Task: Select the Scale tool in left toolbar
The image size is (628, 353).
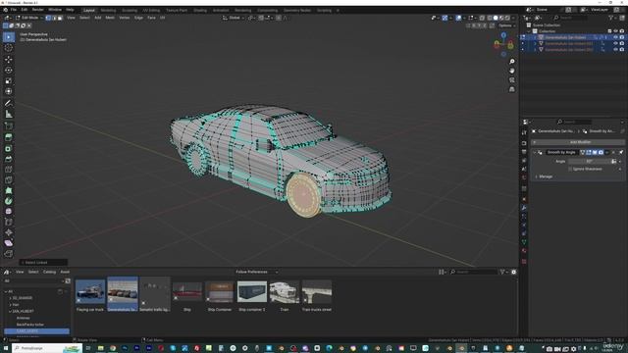Action: (9, 80)
